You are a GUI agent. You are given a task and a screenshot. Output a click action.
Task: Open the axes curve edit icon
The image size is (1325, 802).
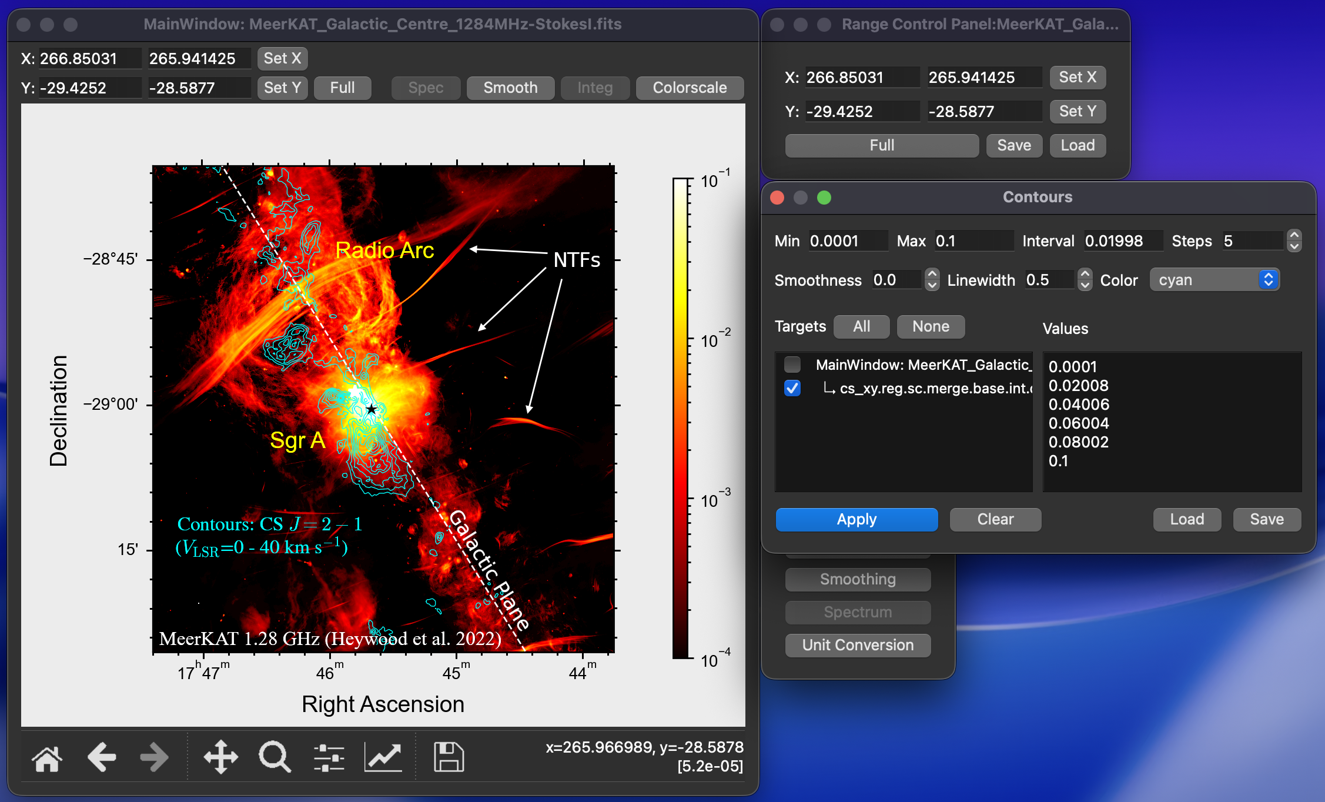383,757
